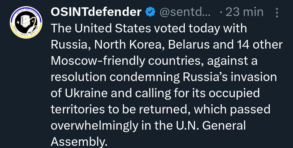Open the OSINTdefender display name link
Viewport: 293px width, 148px height.
coord(96,12)
